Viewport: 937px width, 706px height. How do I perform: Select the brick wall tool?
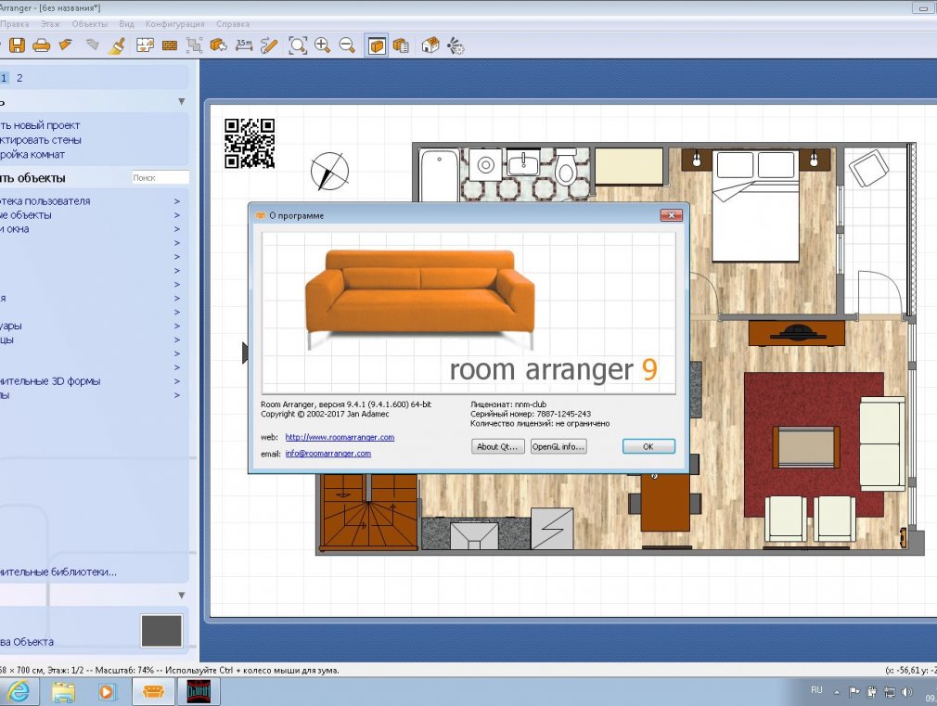pos(170,45)
